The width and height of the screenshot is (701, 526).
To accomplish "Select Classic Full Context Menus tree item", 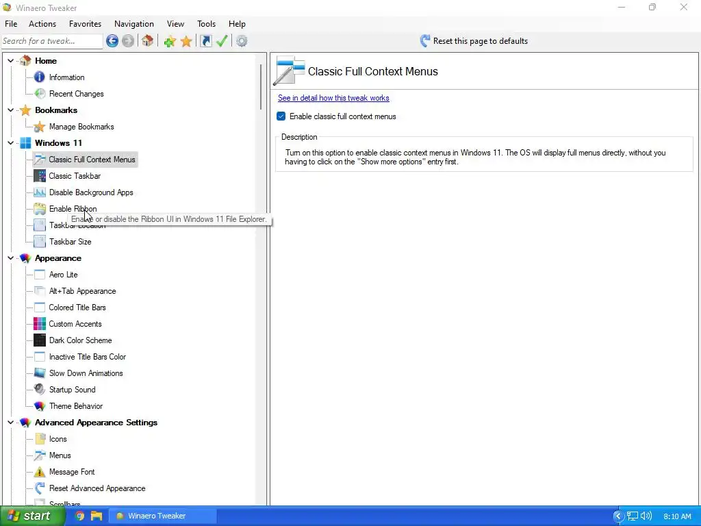I will 92,159.
